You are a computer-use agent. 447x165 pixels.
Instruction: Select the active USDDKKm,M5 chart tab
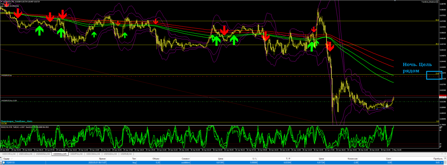60,154
